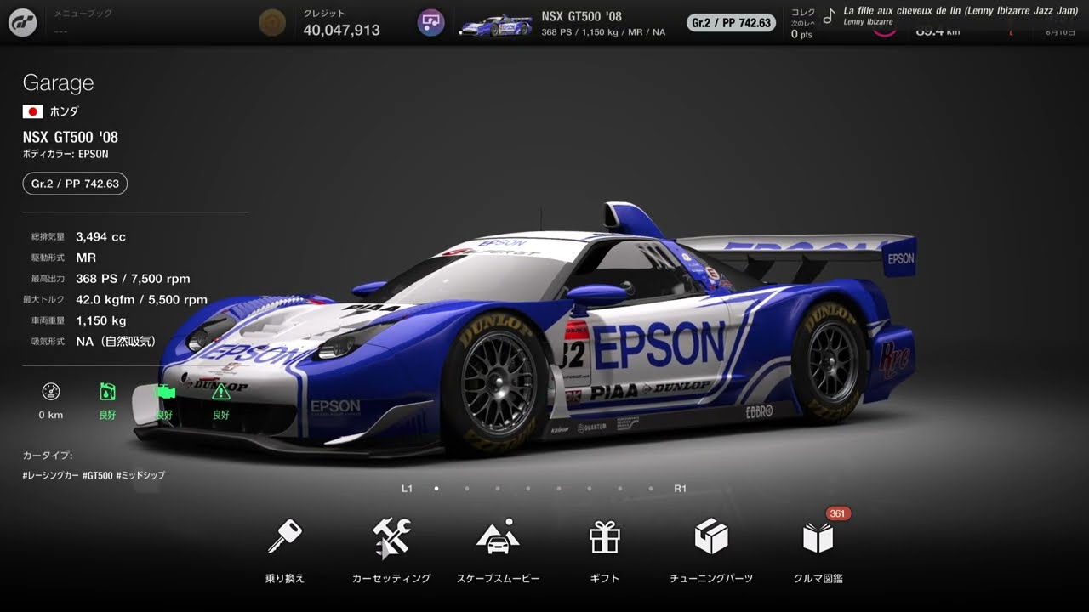Click the 42.0 kgfm / 5,500 rpm value
1089x612 pixels.
coord(141,299)
